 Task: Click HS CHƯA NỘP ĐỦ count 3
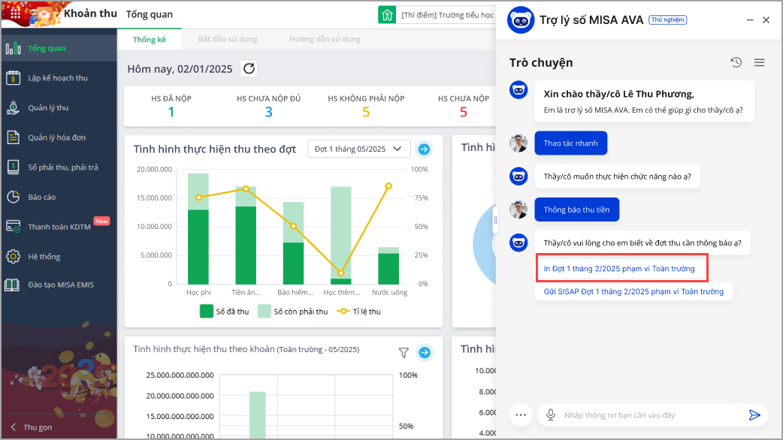(269, 112)
